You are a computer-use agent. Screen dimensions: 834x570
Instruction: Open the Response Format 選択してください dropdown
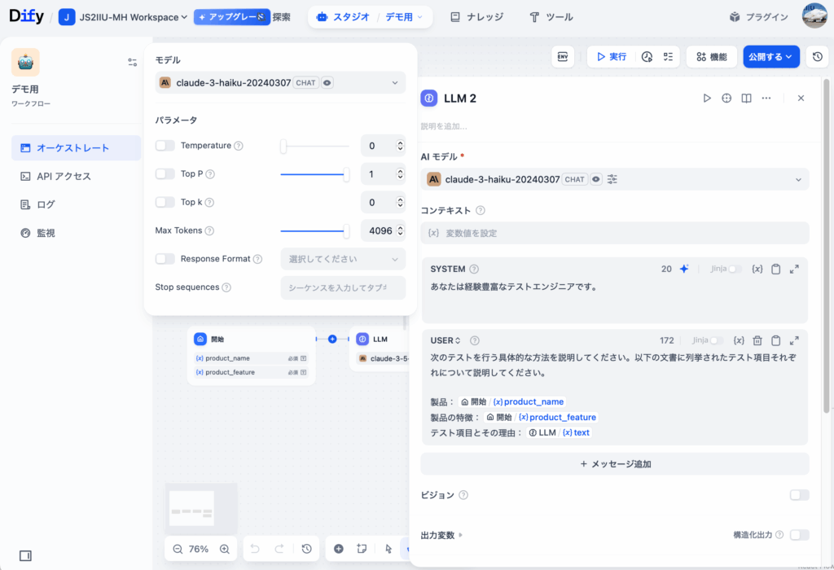click(x=342, y=259)
